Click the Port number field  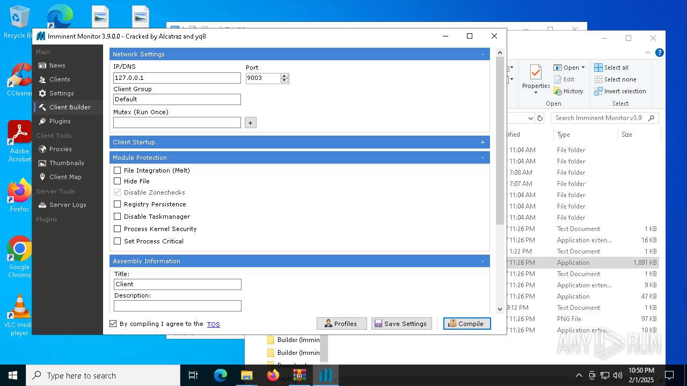click(x=263, y=78)
